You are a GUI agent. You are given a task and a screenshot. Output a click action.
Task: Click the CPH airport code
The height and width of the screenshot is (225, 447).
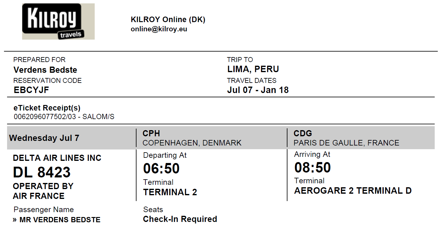(x=151, y=134)
